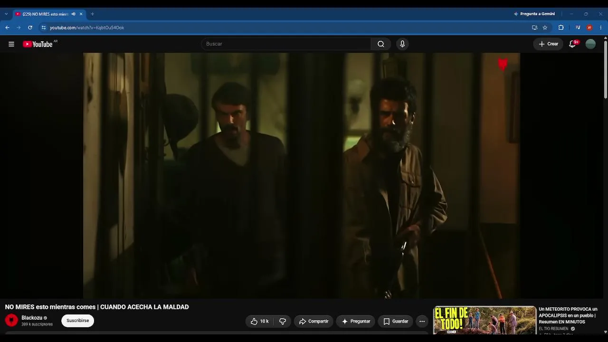Go to YouTube home via logo
608x342 pixels.
37,44
